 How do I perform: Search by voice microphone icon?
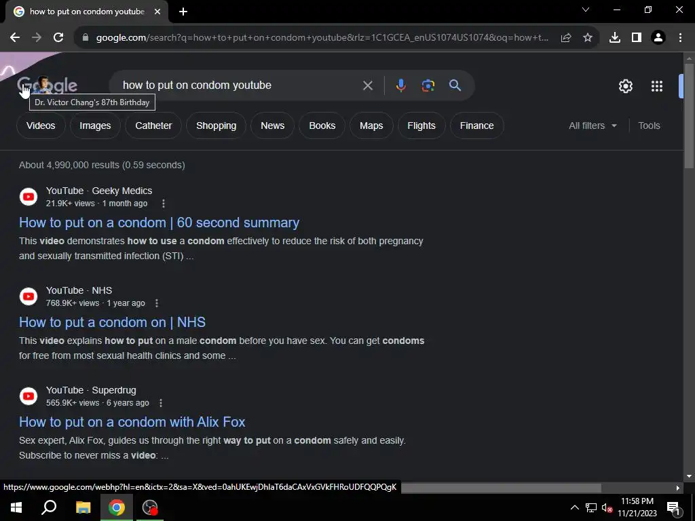click(x=400, y=85)
